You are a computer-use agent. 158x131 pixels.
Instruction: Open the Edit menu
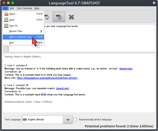(12, 8)
